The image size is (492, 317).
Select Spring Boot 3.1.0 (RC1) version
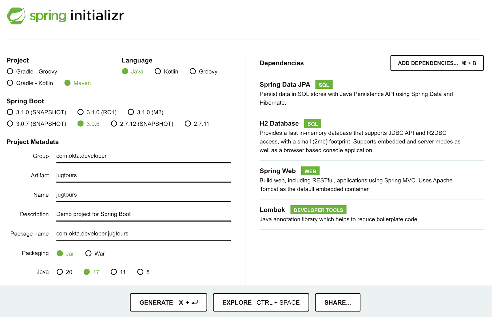coord(81,112)
